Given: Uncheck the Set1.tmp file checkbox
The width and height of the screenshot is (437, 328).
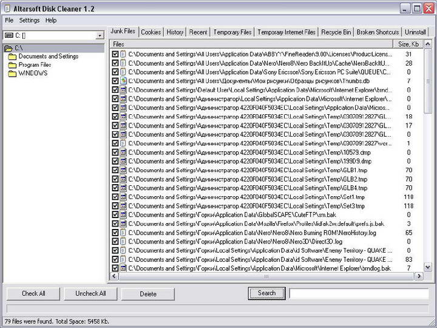Looking at the screenshot, I should coord(115,197).
